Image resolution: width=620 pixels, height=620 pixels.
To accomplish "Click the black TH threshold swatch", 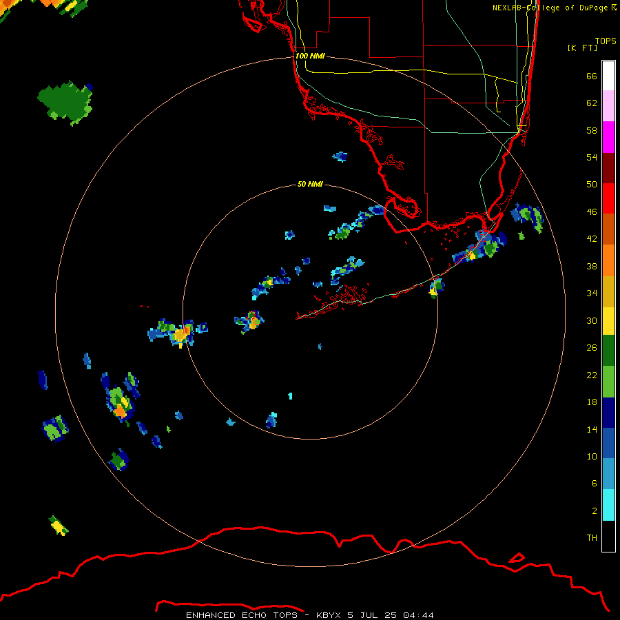I will pos(608,536).
